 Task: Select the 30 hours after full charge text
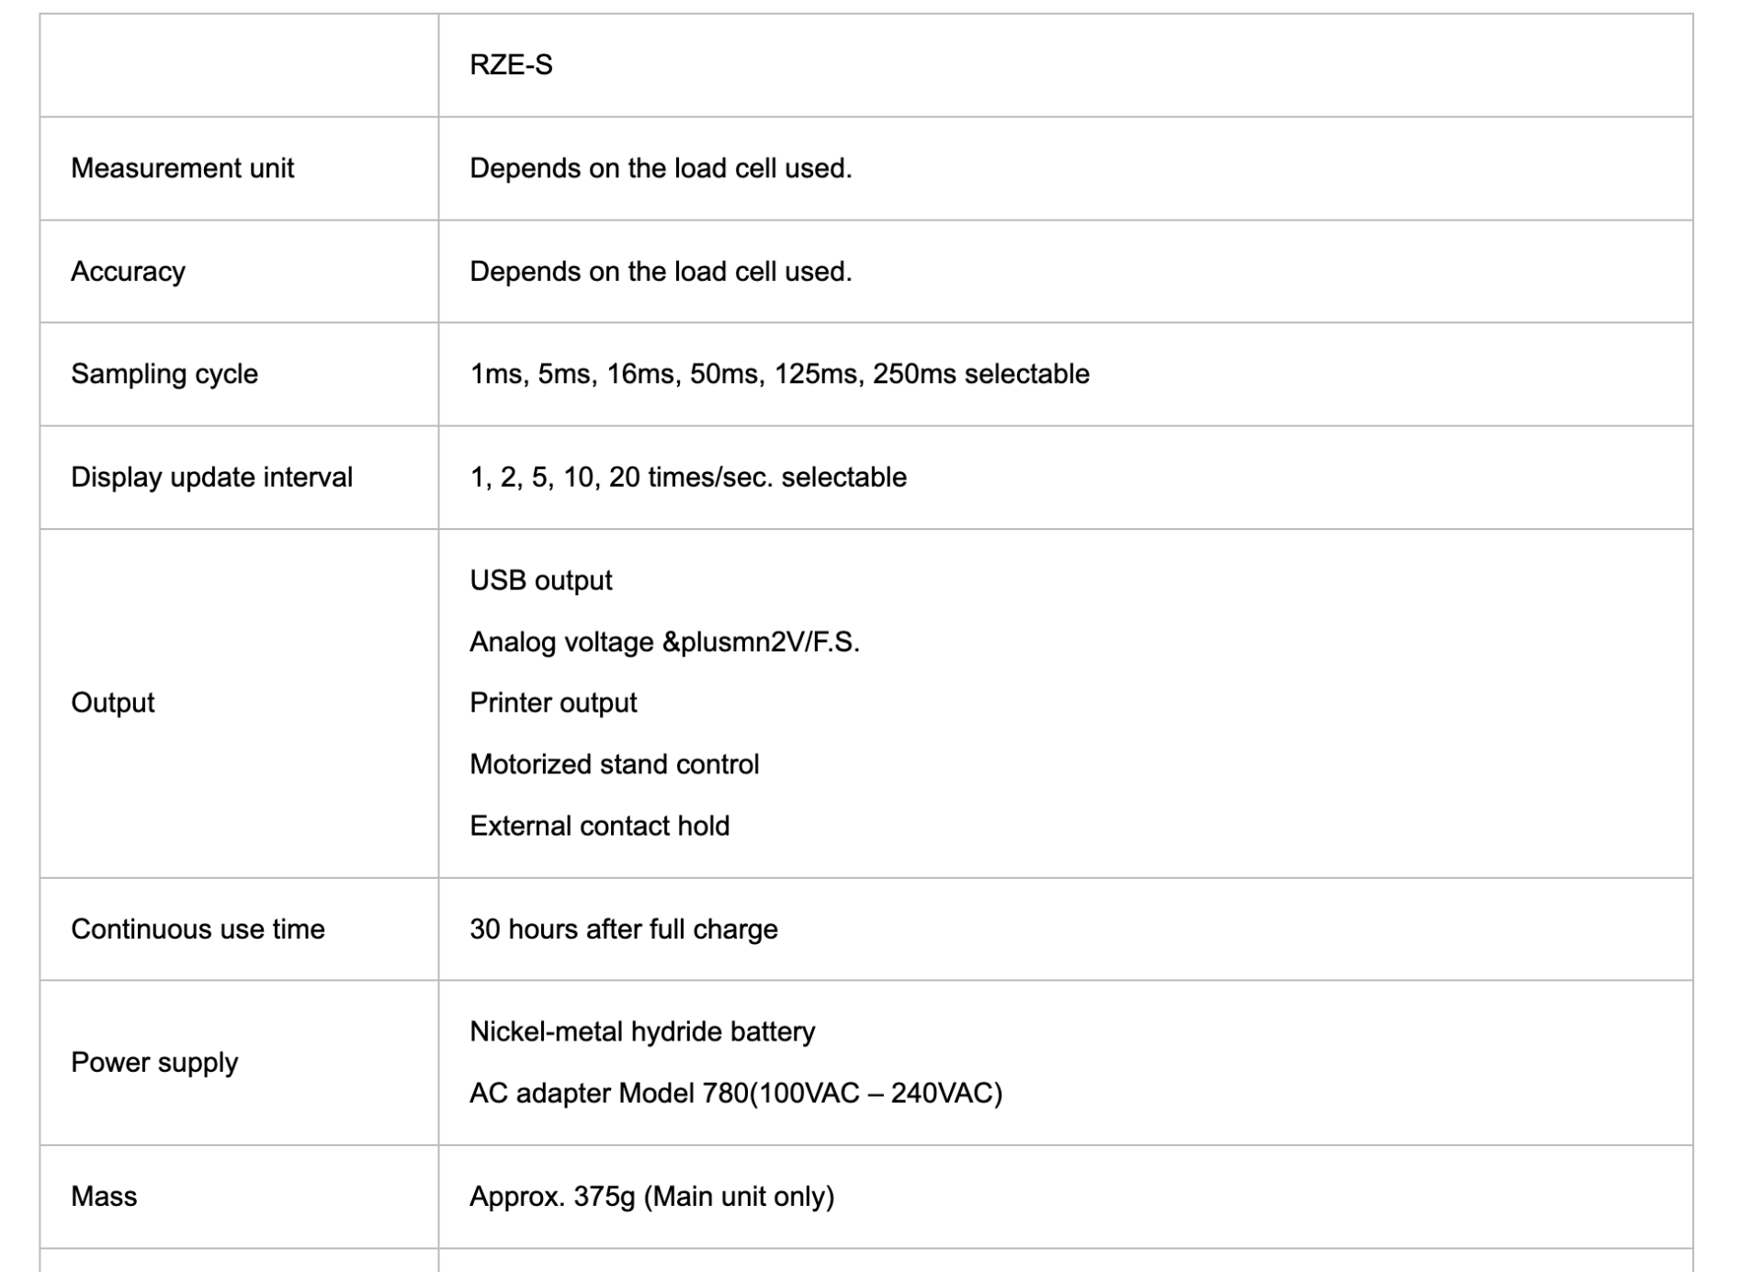pos(624,929)
